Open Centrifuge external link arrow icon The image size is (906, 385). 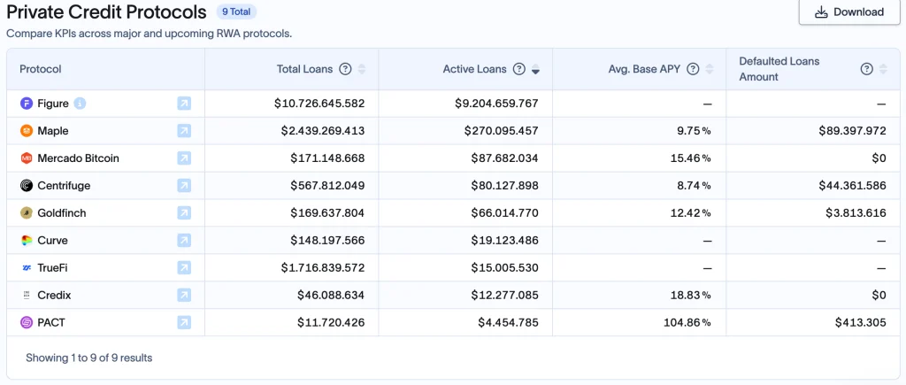183,186
